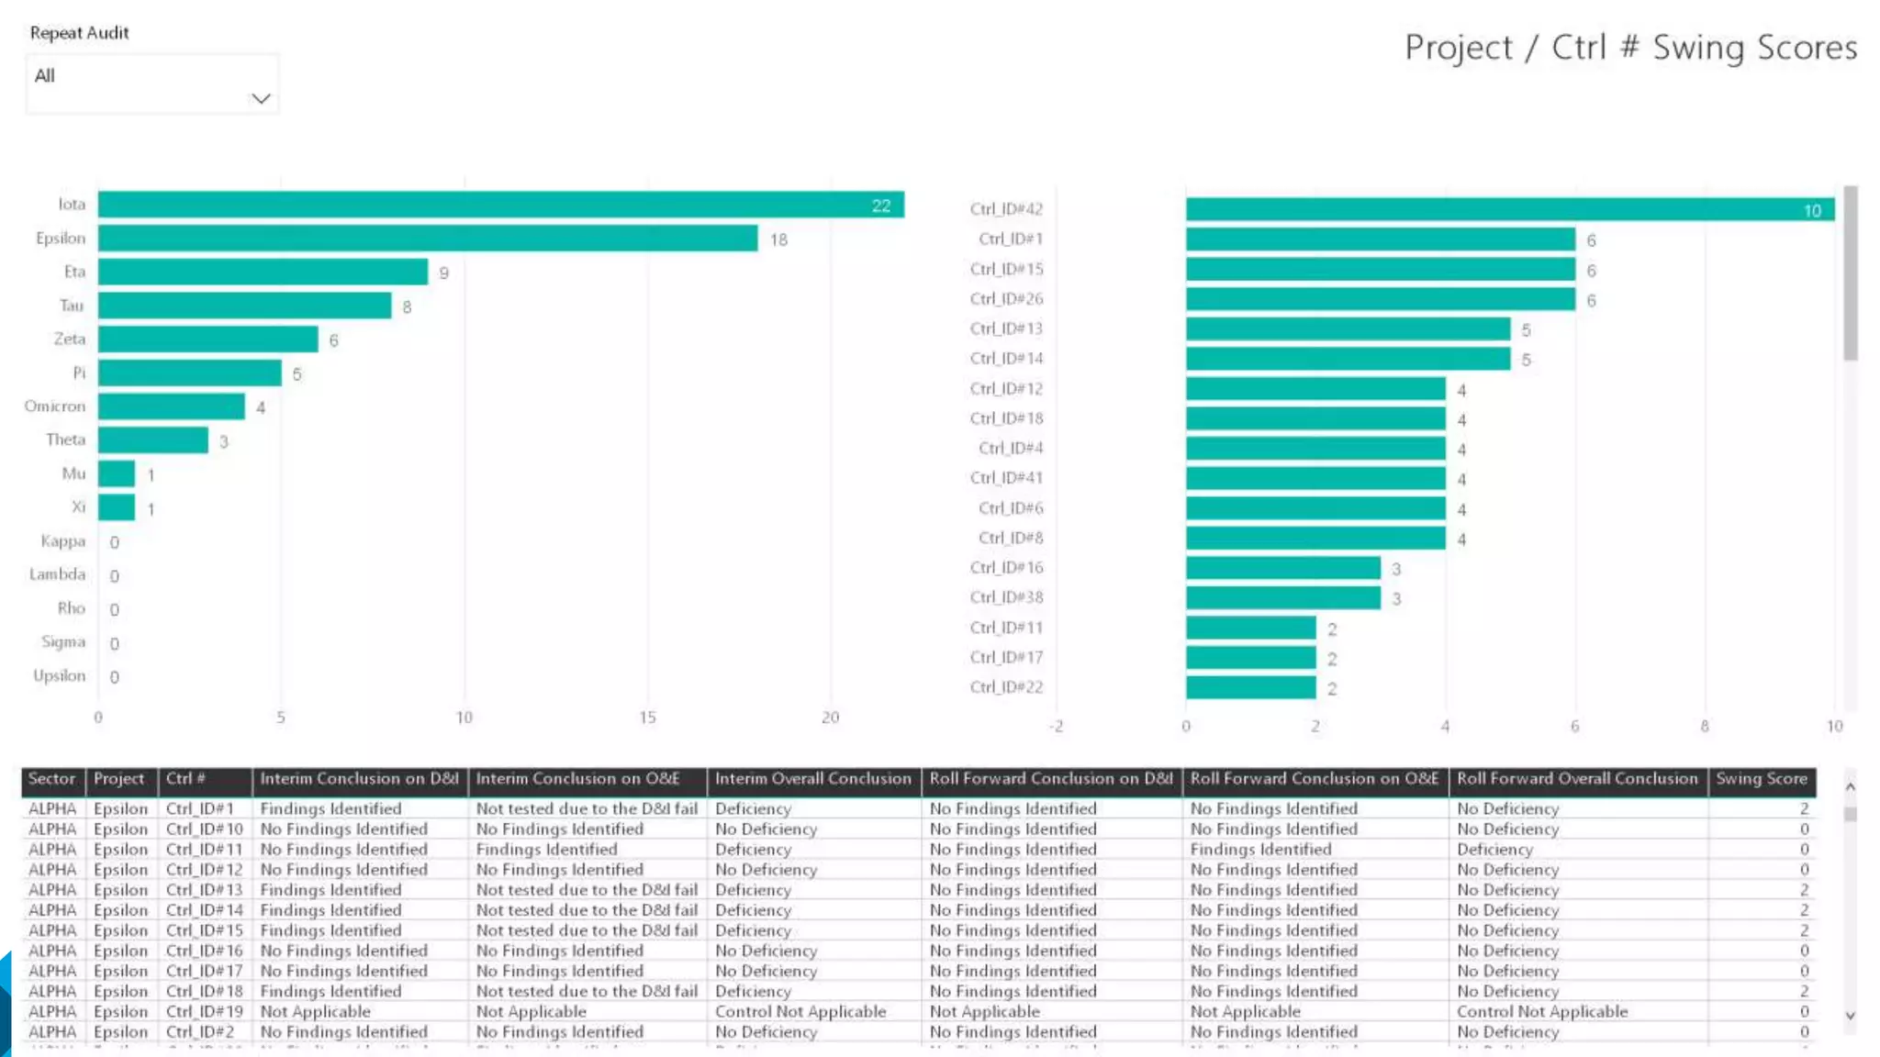
Task: Click the Zeta bar showing 6
Action: pyautogui.click(x=207, y=339)
